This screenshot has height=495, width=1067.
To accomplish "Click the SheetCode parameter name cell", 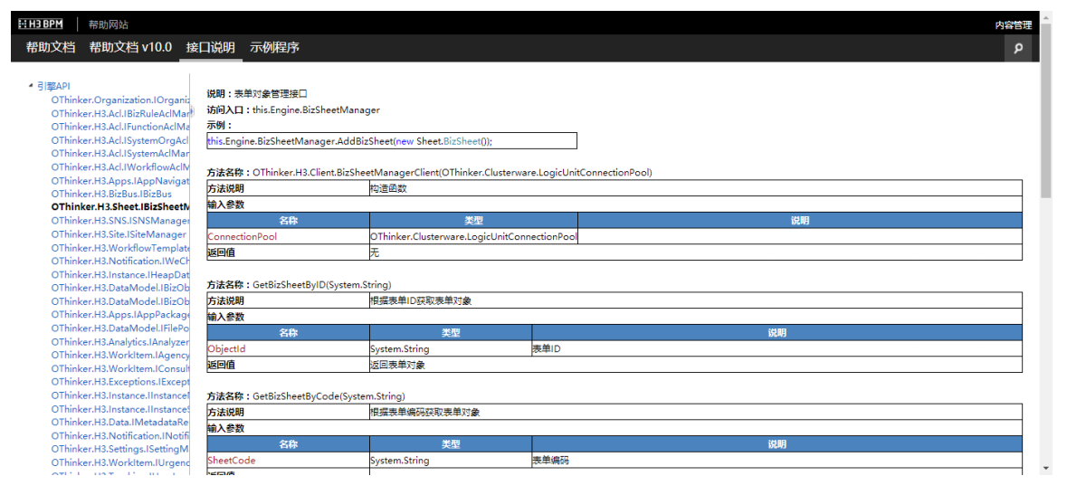I will point(288,461).
